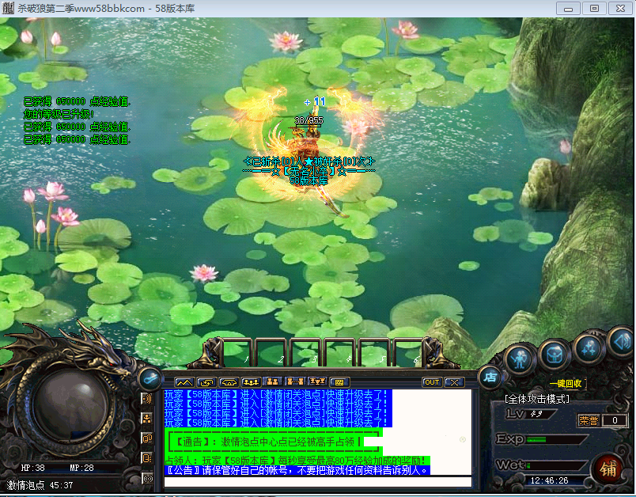Open the character status round button

point(520,359)
